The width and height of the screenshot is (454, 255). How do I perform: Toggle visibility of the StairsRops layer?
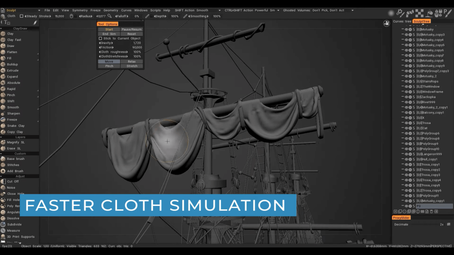pos(406,81)
